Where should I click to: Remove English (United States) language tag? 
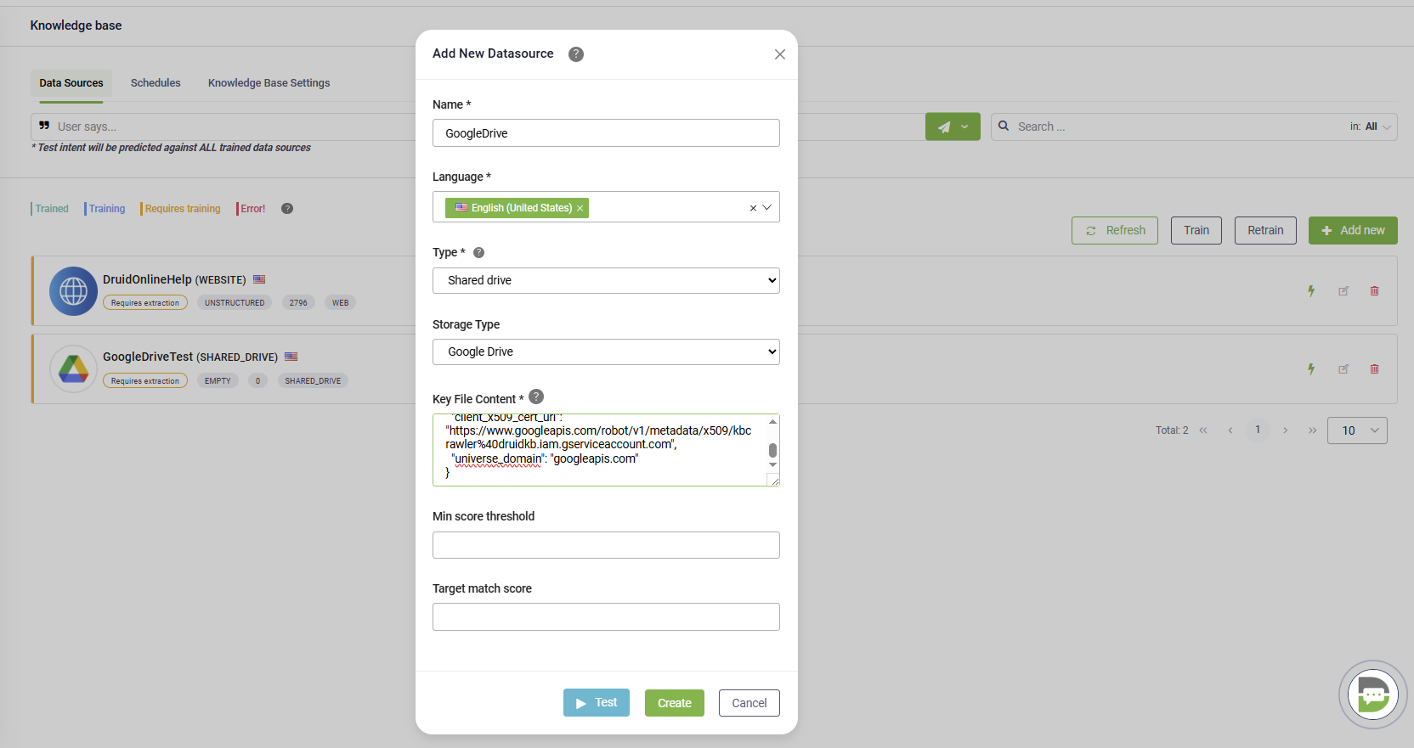pyautogui.click(x=580, y=208)
